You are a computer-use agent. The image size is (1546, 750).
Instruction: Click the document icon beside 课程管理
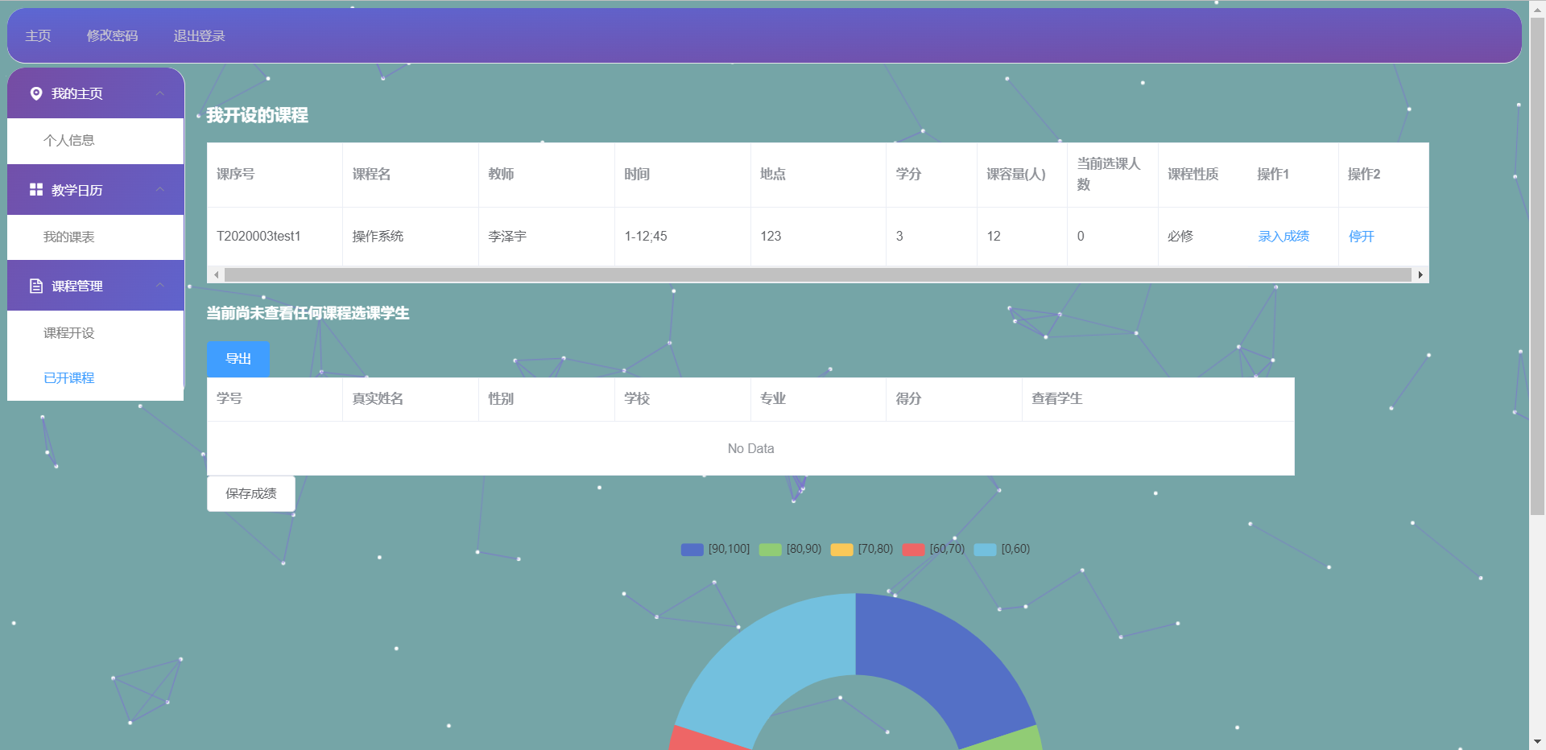[x=35, y=286]
